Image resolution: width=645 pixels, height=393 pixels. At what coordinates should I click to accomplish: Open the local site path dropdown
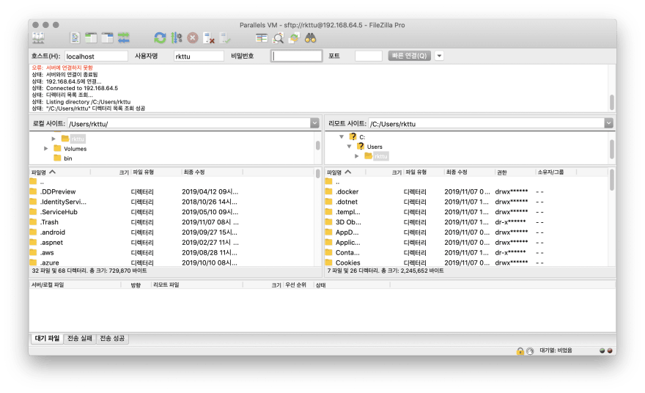[x=314, y=123]
